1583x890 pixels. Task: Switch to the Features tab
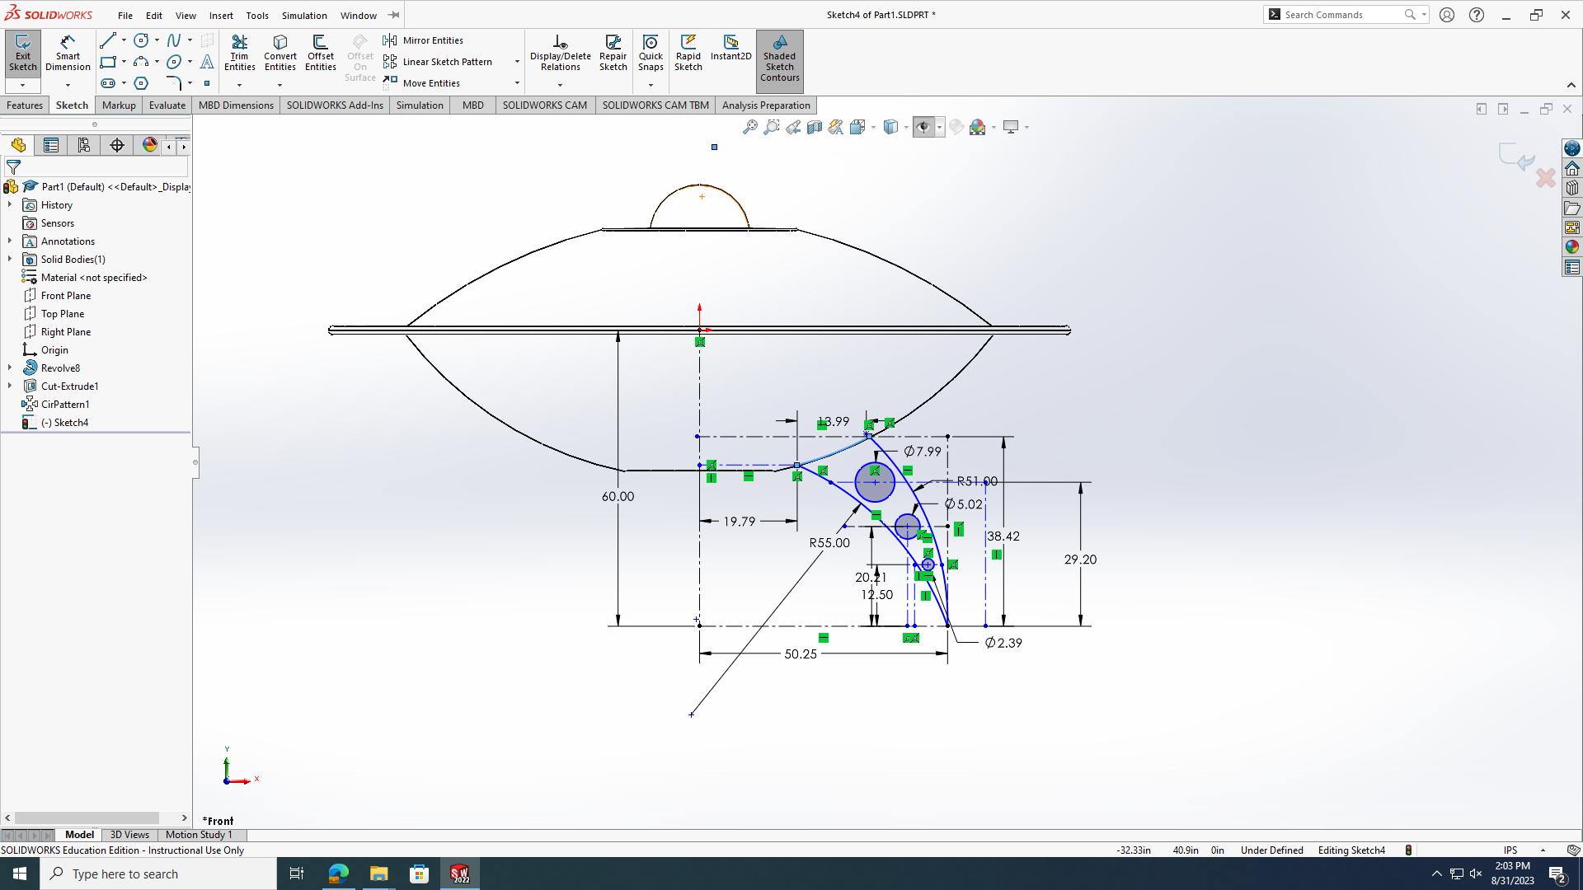(x=25, y=105)
